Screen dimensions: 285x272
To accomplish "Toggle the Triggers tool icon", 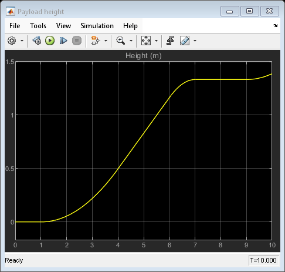I will click(171, 41).
